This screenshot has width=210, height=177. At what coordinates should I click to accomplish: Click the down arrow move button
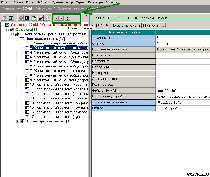click(56, 18)
